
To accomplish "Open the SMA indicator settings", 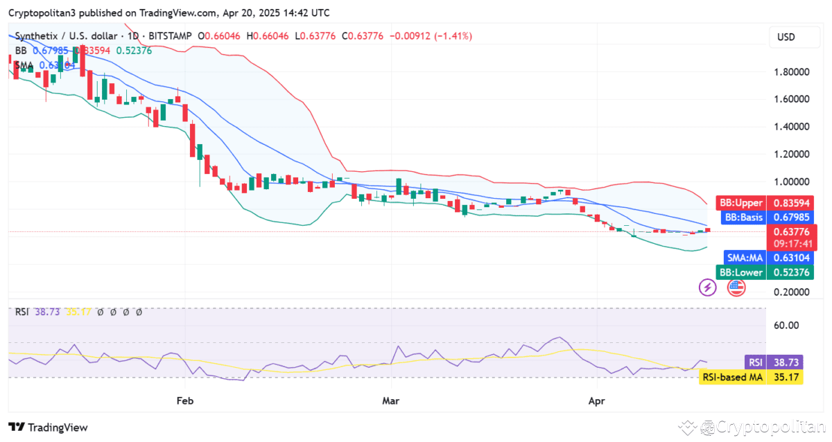I will pos(23,64).
